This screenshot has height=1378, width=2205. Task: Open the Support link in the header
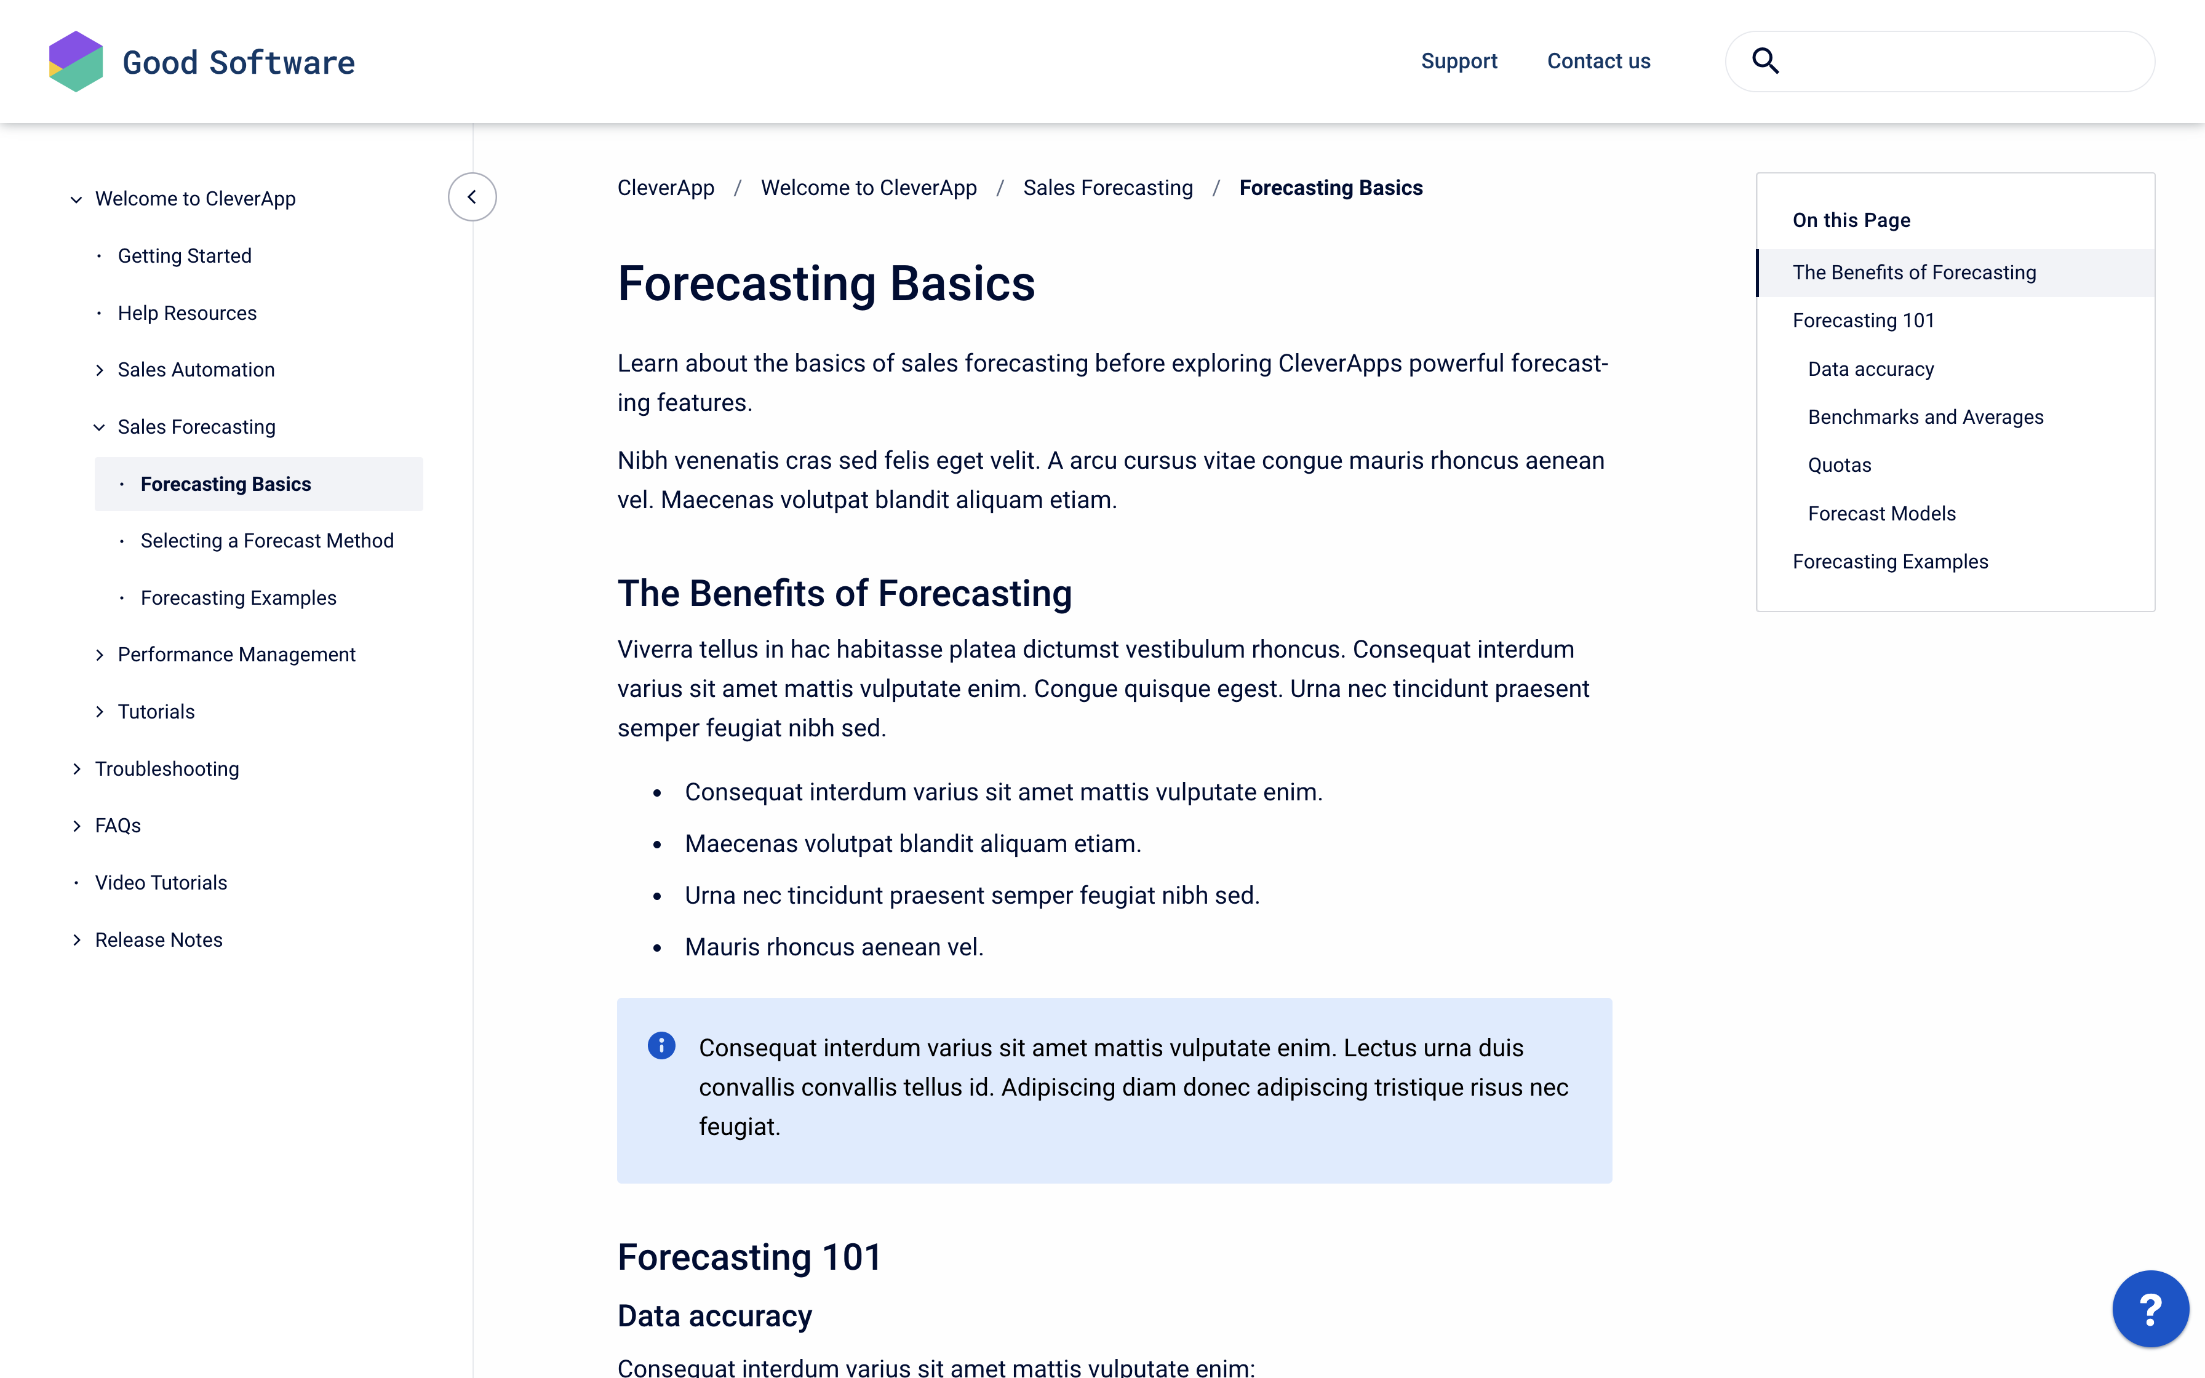1459,61
